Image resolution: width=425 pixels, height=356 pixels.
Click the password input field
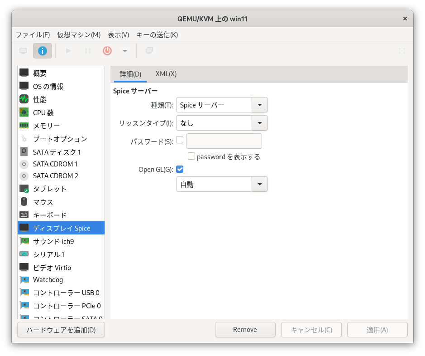click(224, 141)
